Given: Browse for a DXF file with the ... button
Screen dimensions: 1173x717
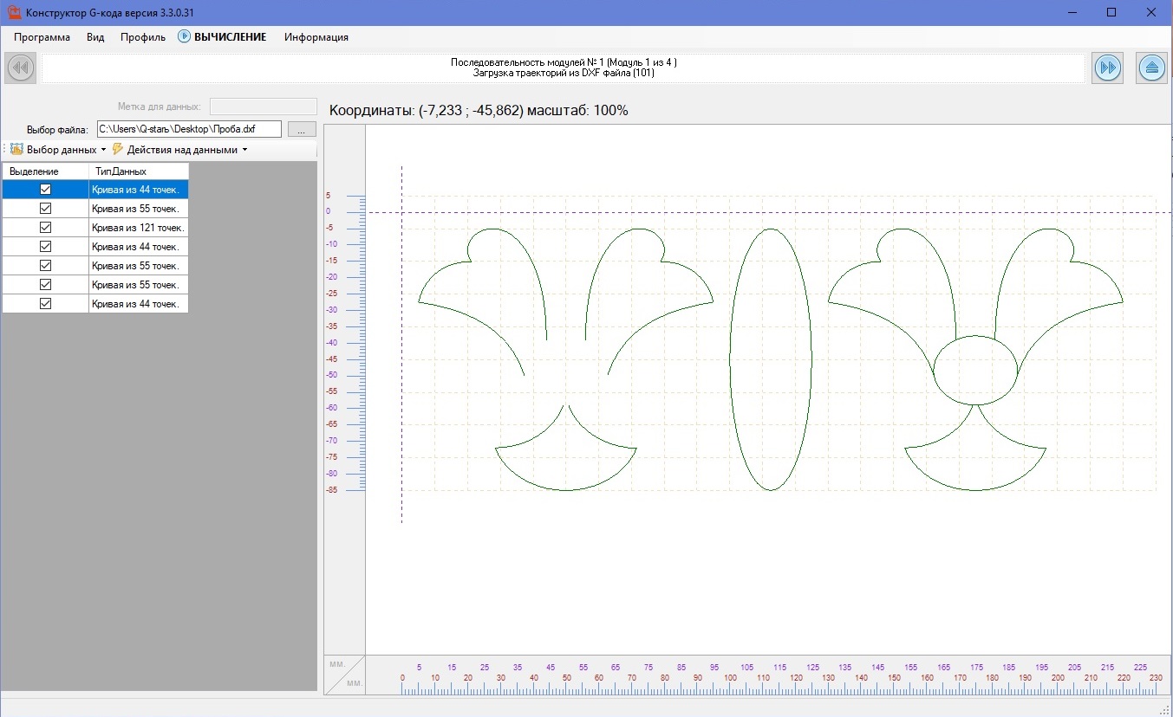Looking at the screenshot, I should tap(301, 130).
